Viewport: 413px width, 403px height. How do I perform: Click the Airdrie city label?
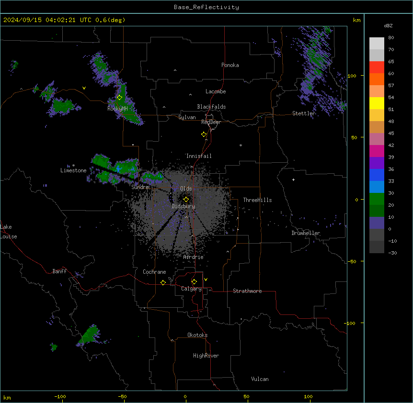coord(193,257)
